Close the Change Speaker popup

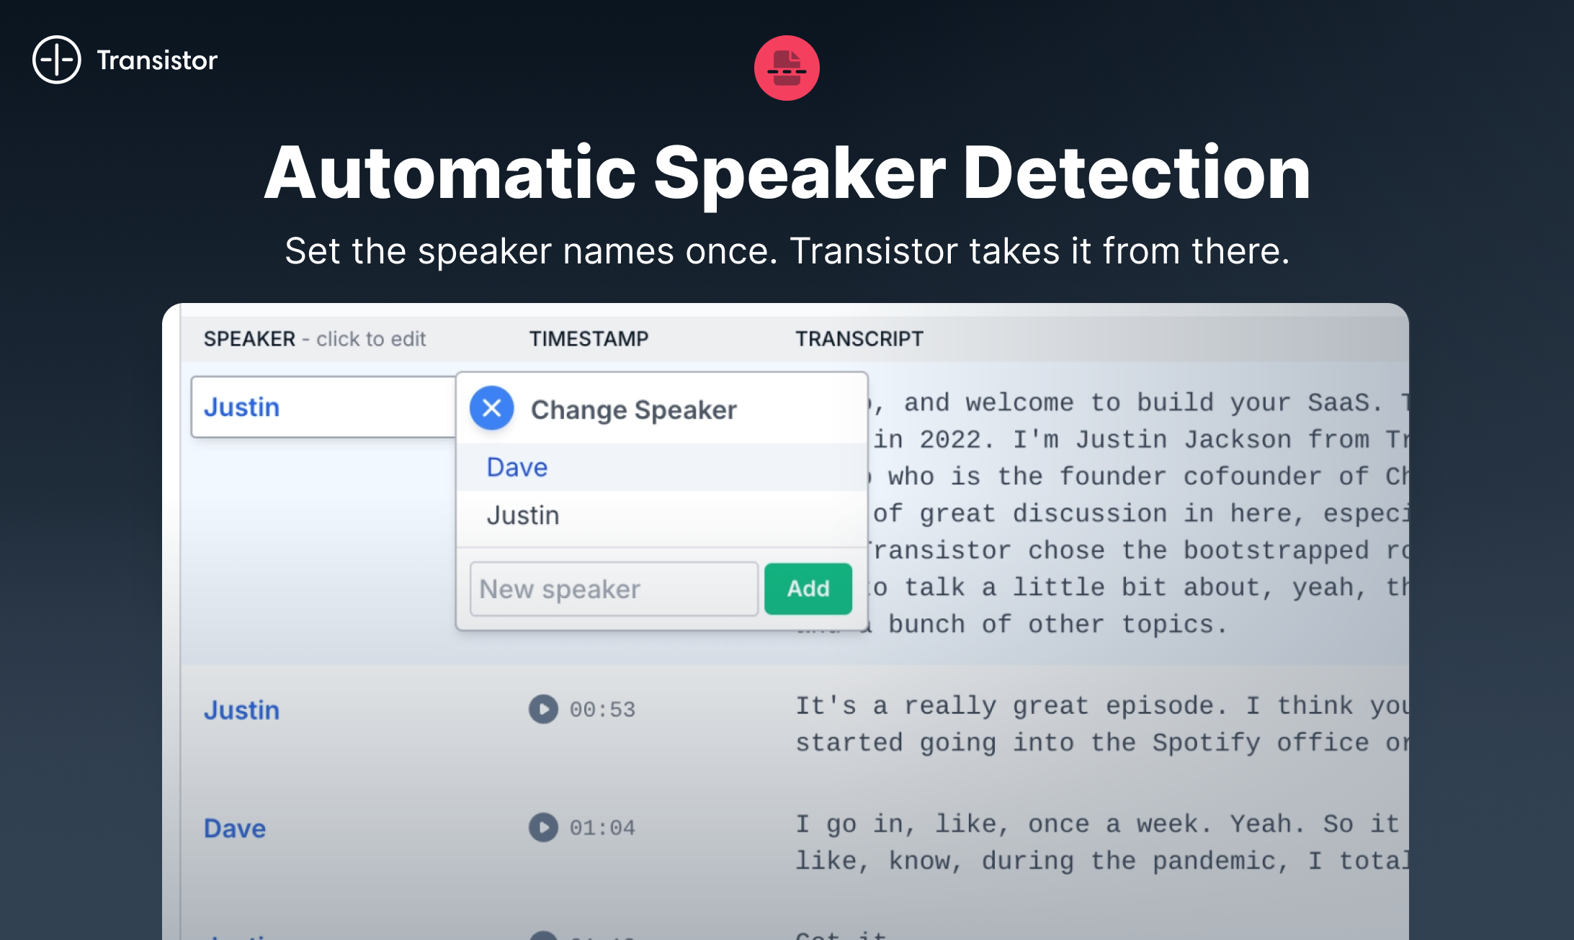(x=491, y=408)
